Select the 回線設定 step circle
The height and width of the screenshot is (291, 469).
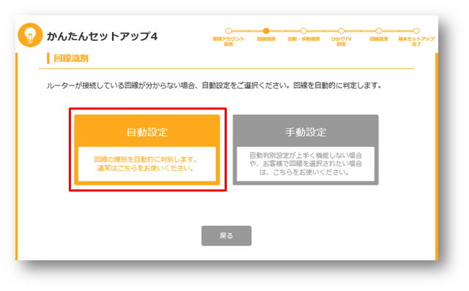[x=379, y=31]
